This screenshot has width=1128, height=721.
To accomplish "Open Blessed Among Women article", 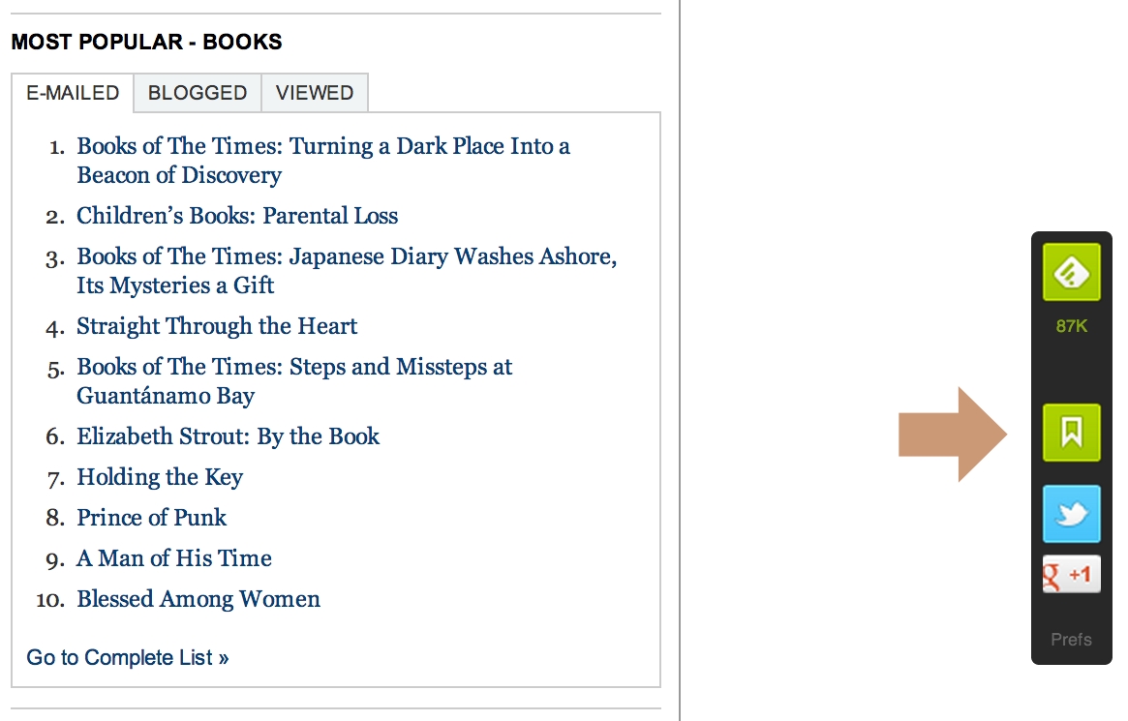I will click(x=198, y=599).
